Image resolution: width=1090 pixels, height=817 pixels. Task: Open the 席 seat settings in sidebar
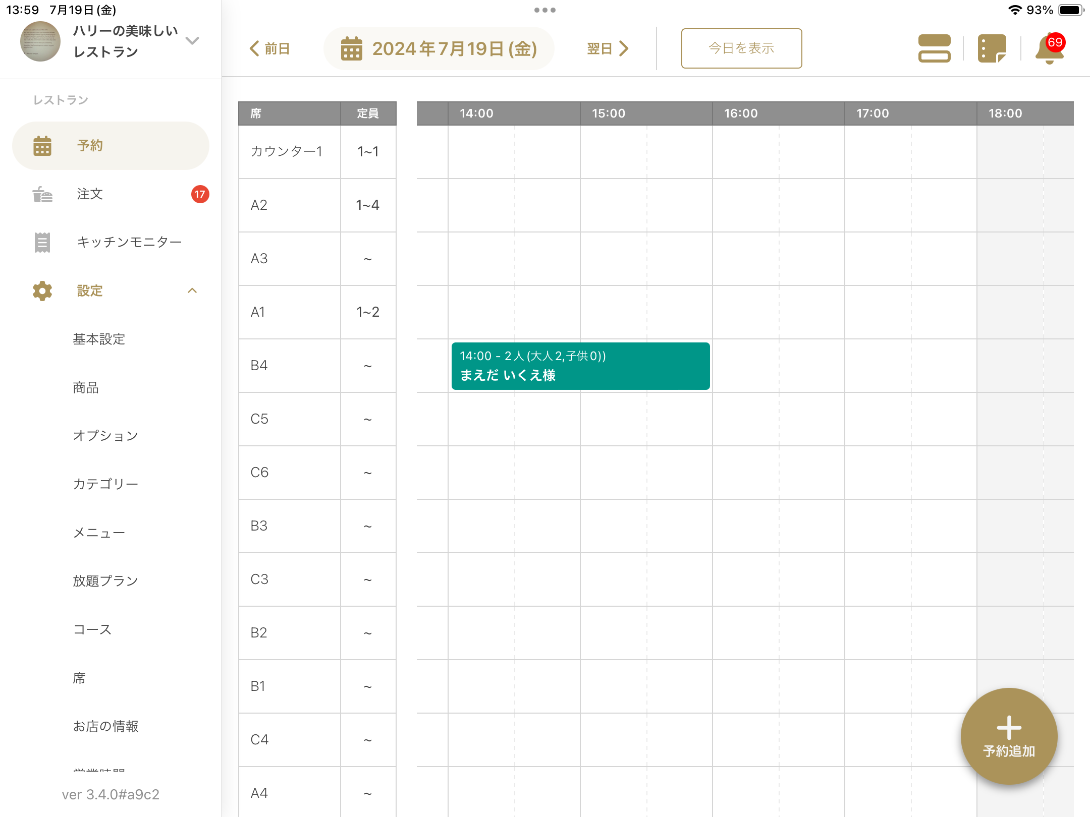pyautogui.click(x=79, y=678)
